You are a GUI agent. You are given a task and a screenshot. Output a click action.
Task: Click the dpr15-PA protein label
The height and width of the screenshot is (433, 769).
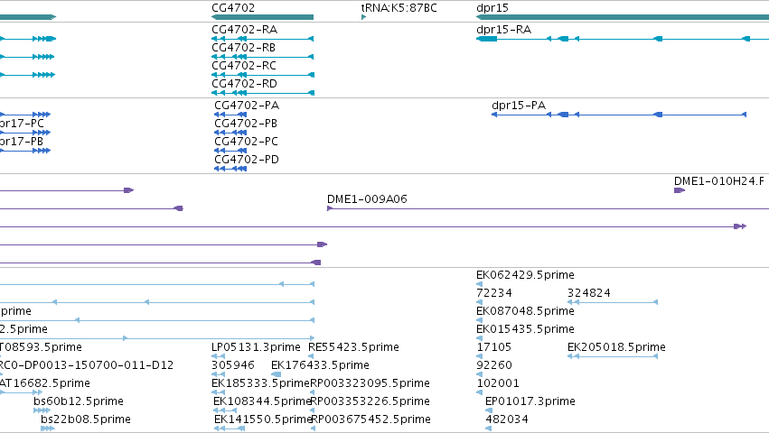click(x=519, y=106)
